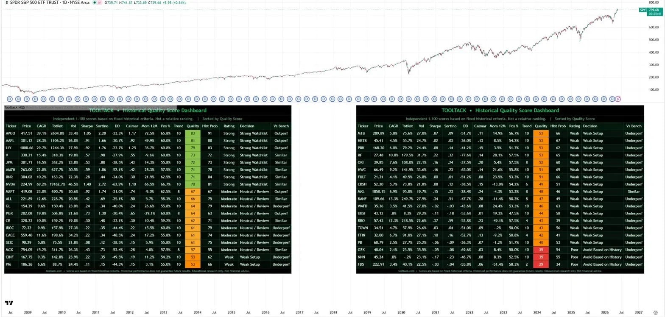Click the 2020 label on the time axis
The image size is (665, 317).
coord(401,312)
